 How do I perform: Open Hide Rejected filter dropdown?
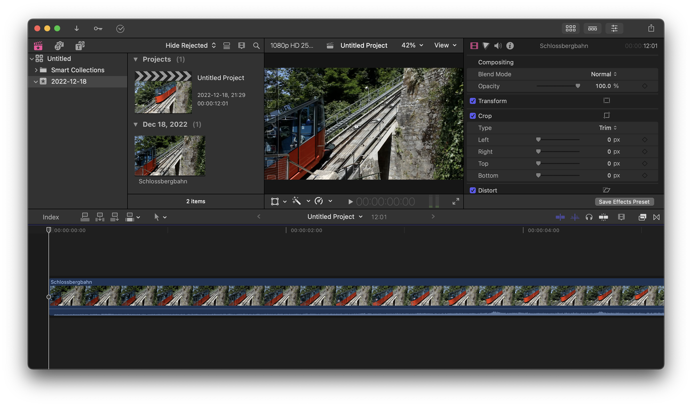[x=191, y=45]
